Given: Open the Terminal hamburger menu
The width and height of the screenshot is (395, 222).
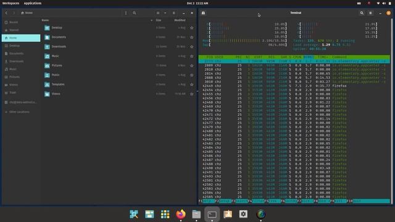Looking at the screenshot, I should click(x=370, y=13).
